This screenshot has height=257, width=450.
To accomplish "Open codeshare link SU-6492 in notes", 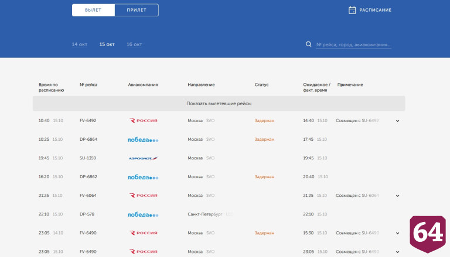I will point(370,120).
